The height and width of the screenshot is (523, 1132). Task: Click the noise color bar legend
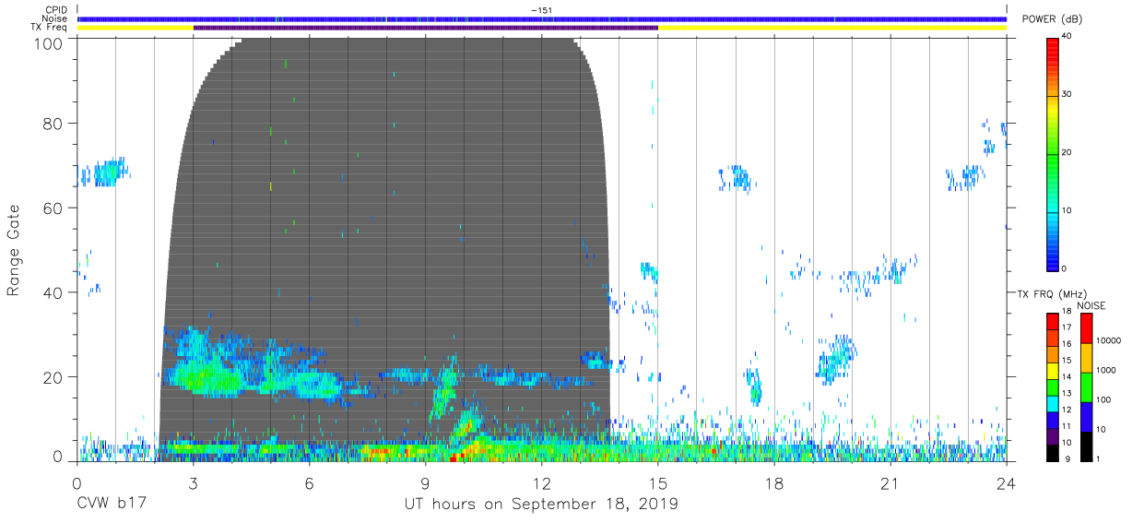(1085, 386)
